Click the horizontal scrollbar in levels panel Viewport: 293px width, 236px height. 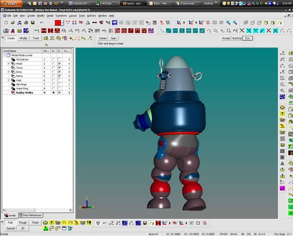[x=37, y=210]
